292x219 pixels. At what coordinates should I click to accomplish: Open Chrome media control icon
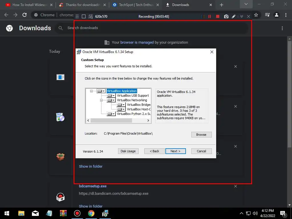point(267,15)
